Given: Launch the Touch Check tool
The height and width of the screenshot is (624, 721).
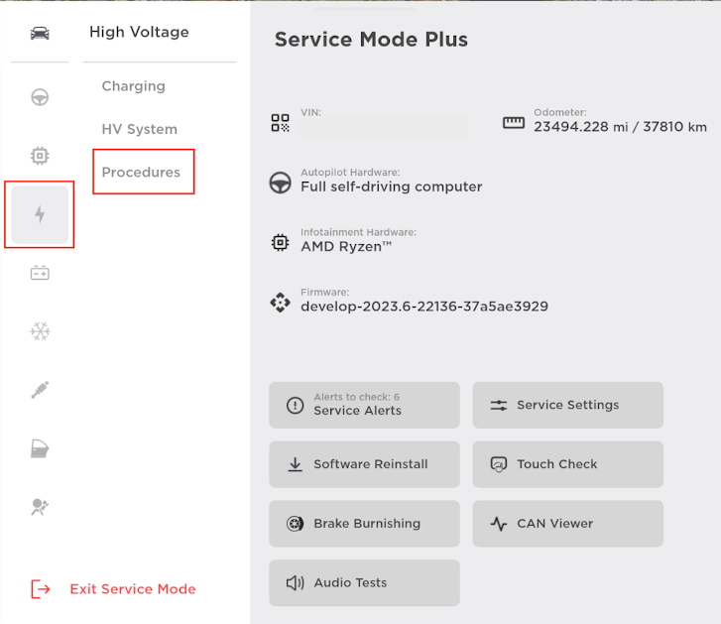Looking at the screenshot, I should (567, 464).
